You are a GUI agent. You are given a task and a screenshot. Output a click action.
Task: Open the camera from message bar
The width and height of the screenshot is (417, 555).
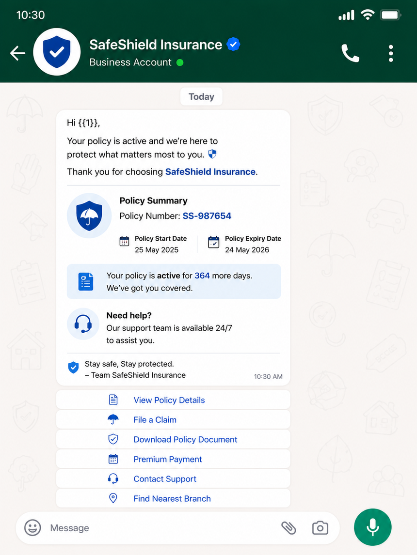click(320, 528)
